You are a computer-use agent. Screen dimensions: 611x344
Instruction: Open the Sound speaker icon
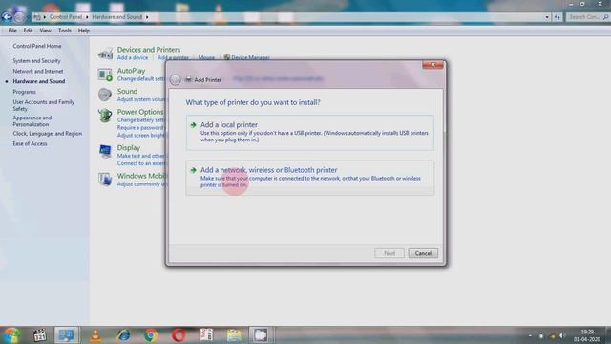[105, 95]
